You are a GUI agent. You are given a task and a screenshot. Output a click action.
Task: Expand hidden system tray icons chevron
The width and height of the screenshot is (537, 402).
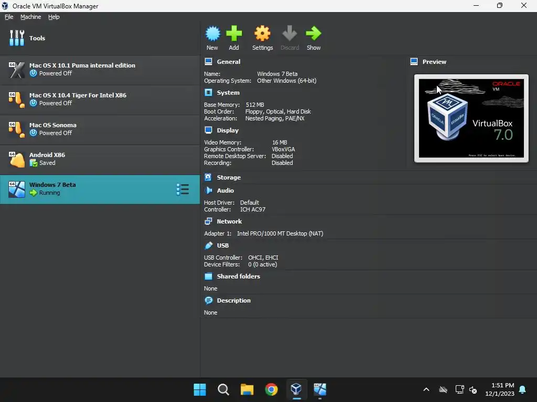tap(426, 389)
